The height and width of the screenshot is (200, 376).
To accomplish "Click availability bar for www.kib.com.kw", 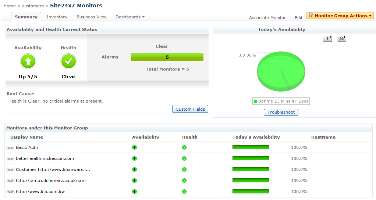I will point(251,192).
